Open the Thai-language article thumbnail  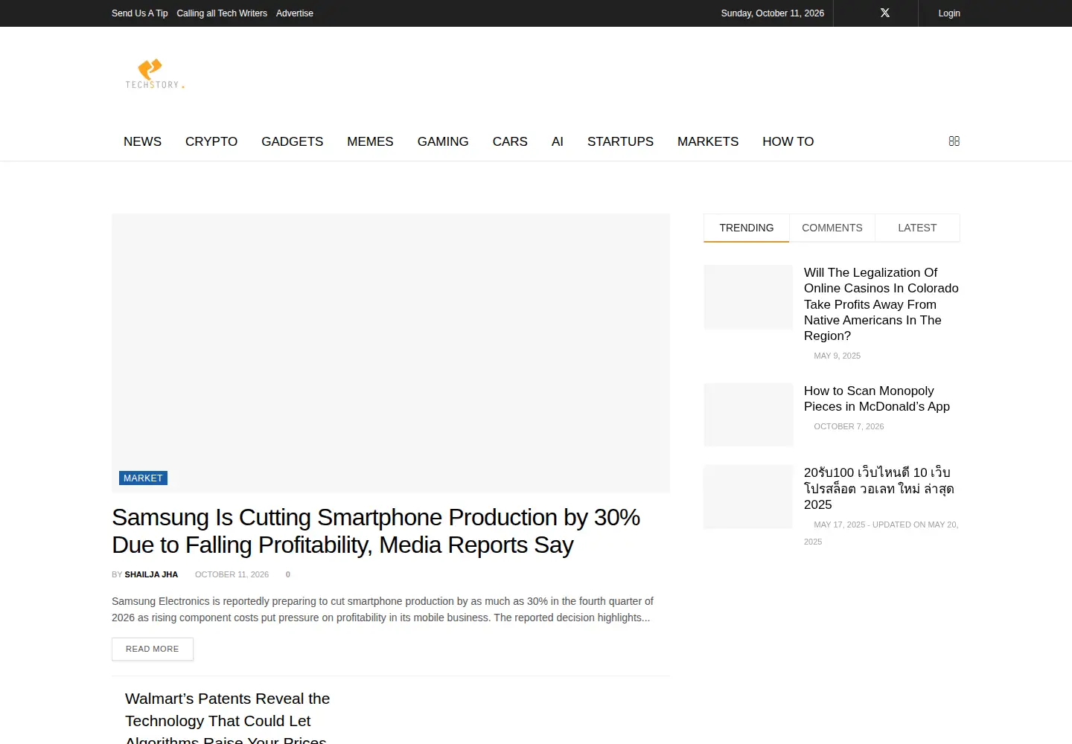pos(748,497)
